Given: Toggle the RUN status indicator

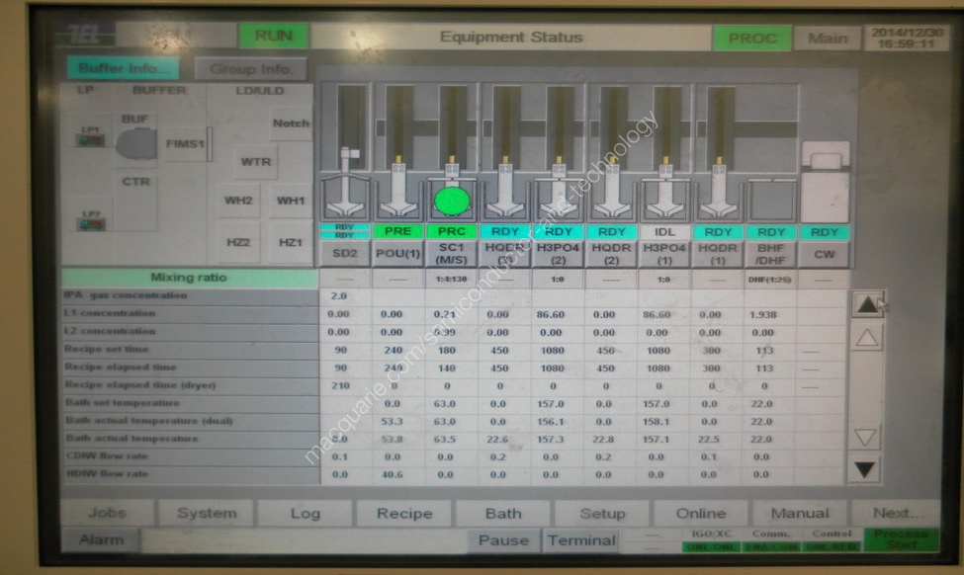Looking at the screenshot, I should point(273,37).
